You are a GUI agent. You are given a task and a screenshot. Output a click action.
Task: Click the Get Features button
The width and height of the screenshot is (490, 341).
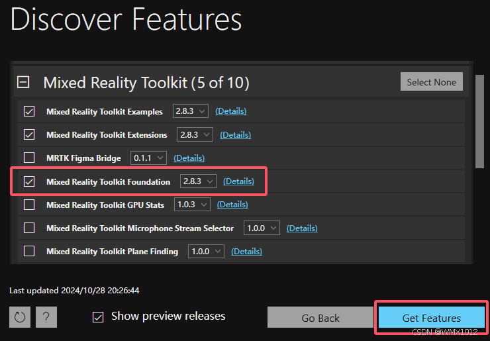tap(432, 318)
